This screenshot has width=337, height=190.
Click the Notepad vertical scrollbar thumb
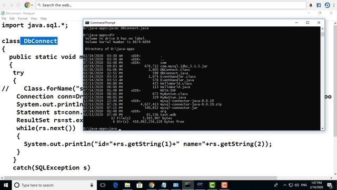pos(335,80)
